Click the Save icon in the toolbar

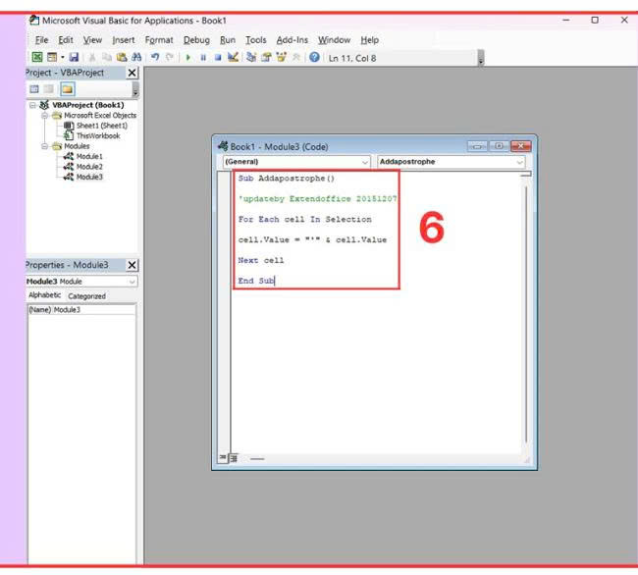pyautogui.click(x=72, y=58)
